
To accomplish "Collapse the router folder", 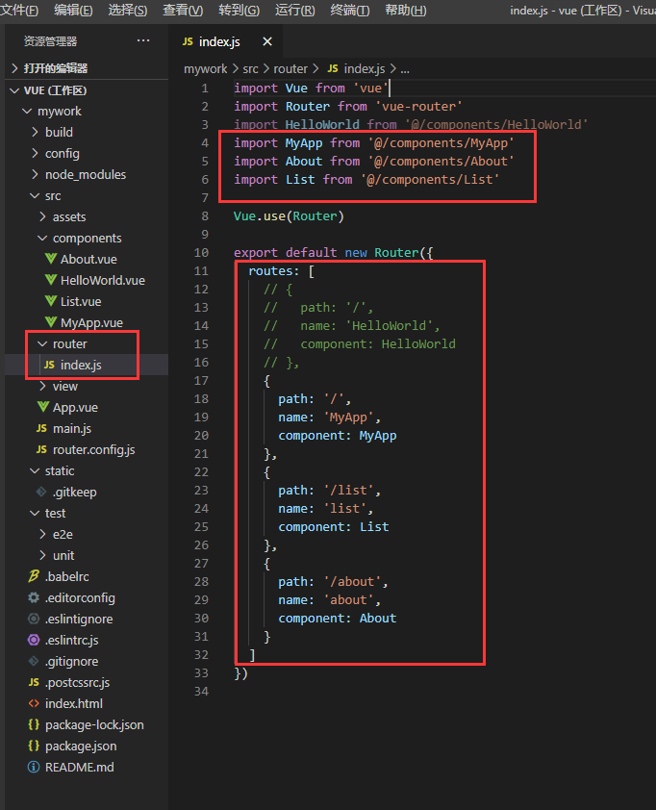I will (x=42, y=343).
